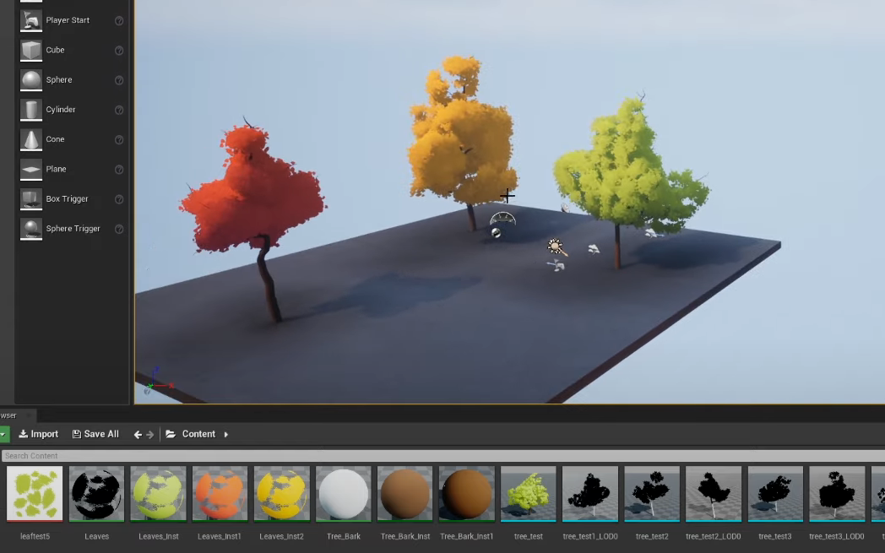
Task: Select the Sphere actor icon
Action: point(31,79)
